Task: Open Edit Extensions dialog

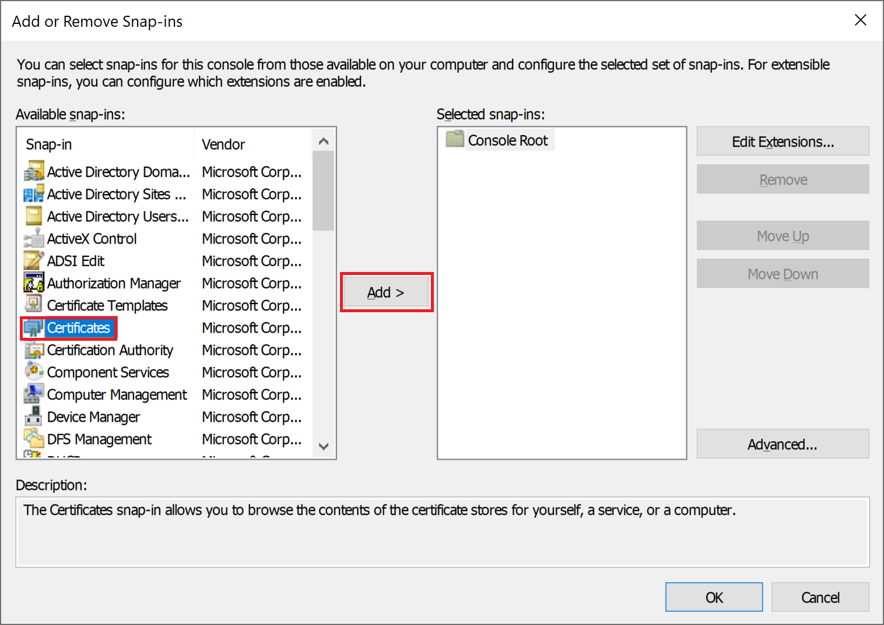Action: (783, 142)
